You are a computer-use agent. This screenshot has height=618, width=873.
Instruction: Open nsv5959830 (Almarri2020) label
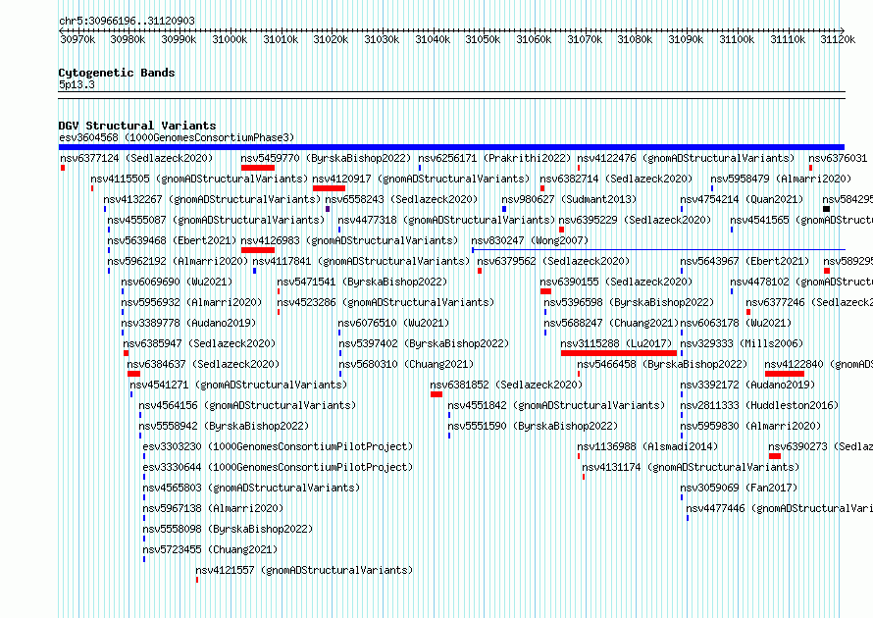click(x=750, y=426)
